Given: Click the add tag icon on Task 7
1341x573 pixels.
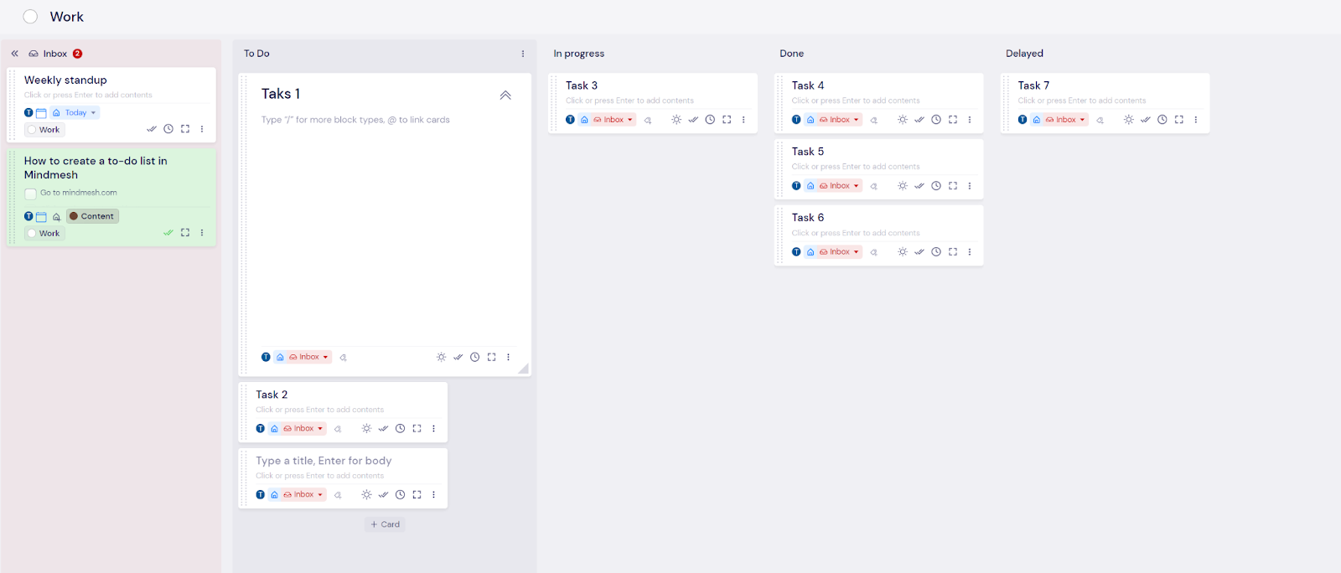Looking at the screenshot, I should coord(1100,121).
